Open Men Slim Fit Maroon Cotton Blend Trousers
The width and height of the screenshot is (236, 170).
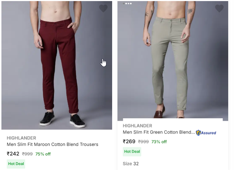tap(53, 144)
